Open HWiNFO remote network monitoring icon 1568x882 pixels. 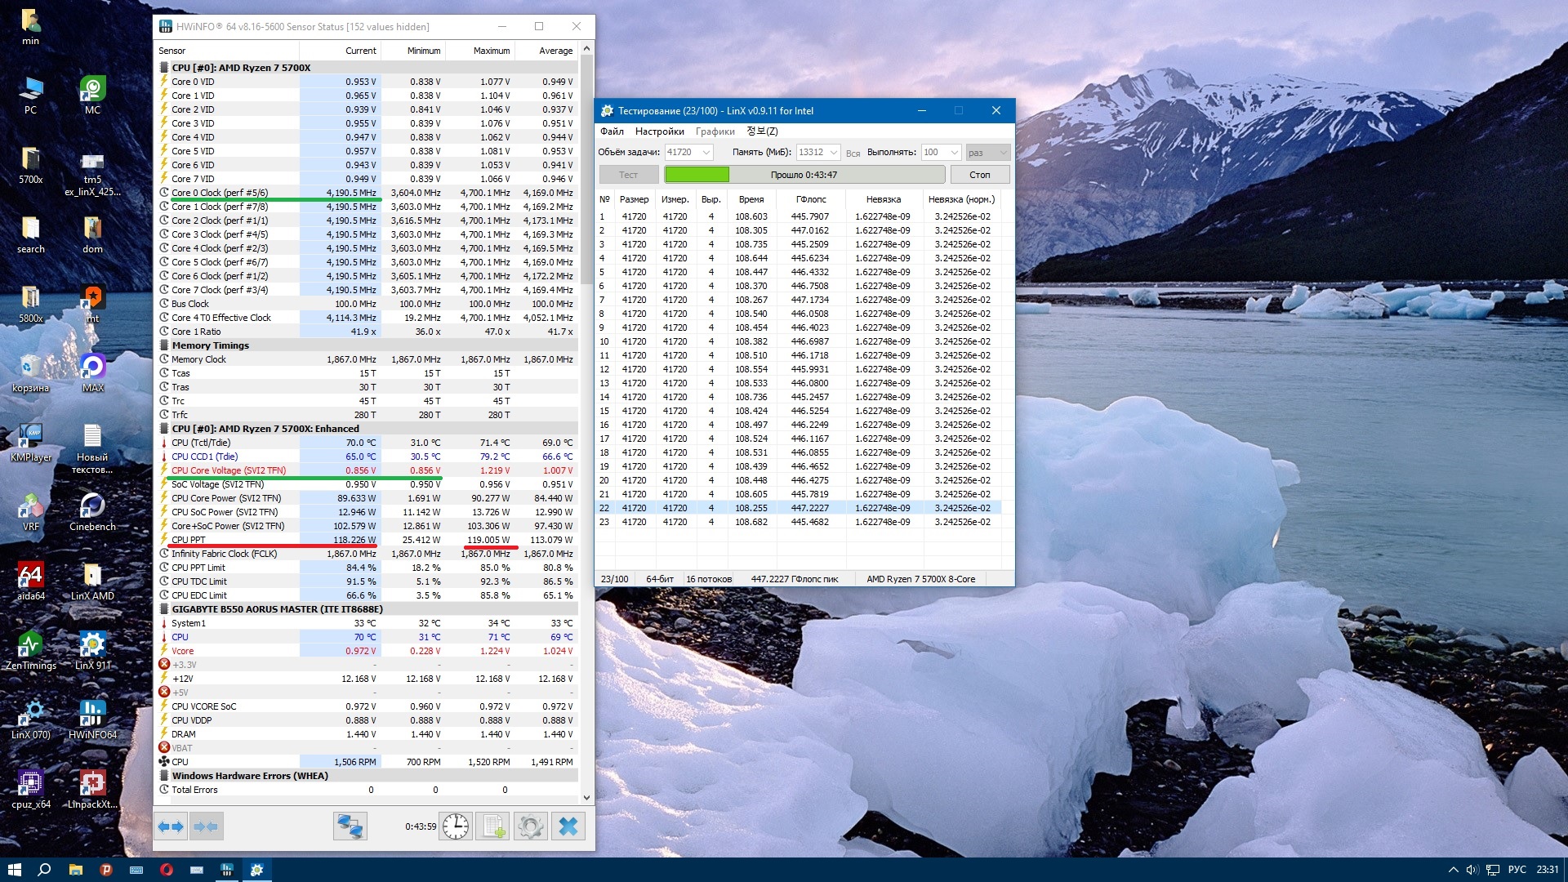[x=350, y=827]
